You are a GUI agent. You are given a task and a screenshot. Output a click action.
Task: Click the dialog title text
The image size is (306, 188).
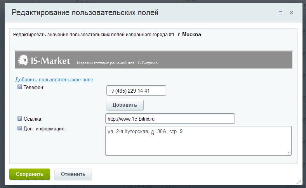coord(85,12)
